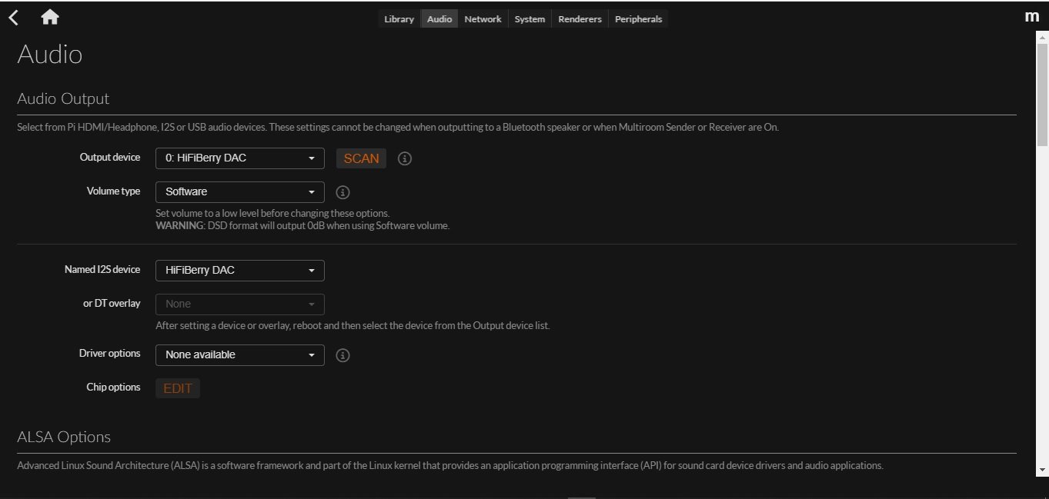Click the 'Driver options' label
1049x499 pixels.
pos(109,353)
